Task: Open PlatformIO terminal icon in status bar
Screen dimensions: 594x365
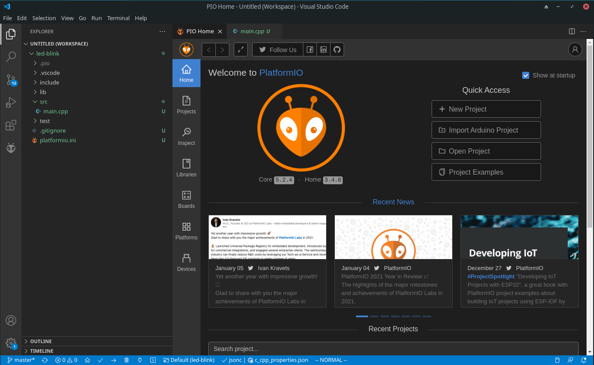Action: [153, 360]
